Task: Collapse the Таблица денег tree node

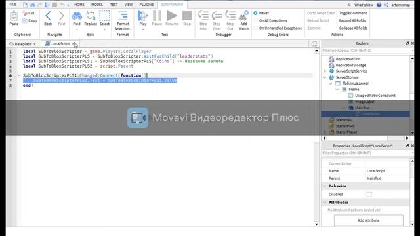Action: [x=331, y=83]
